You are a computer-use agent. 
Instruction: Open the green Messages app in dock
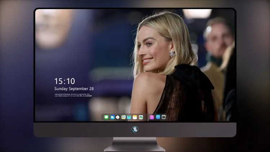106,117
